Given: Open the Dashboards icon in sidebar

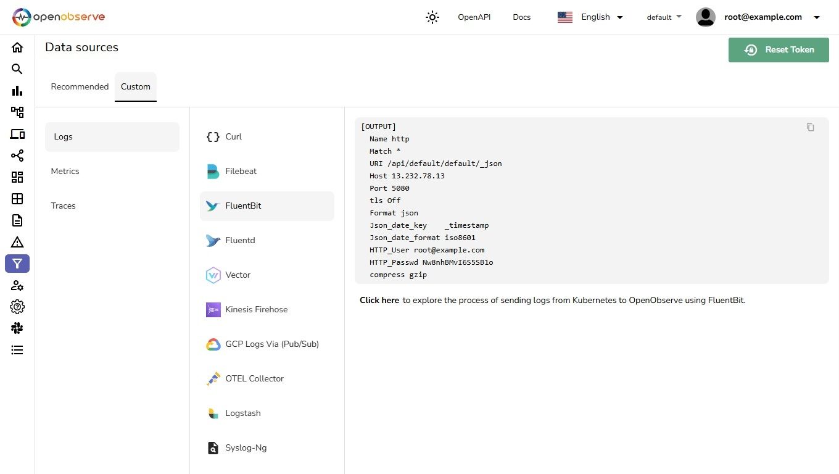Looking at the screenshot, I should point(17,177).
